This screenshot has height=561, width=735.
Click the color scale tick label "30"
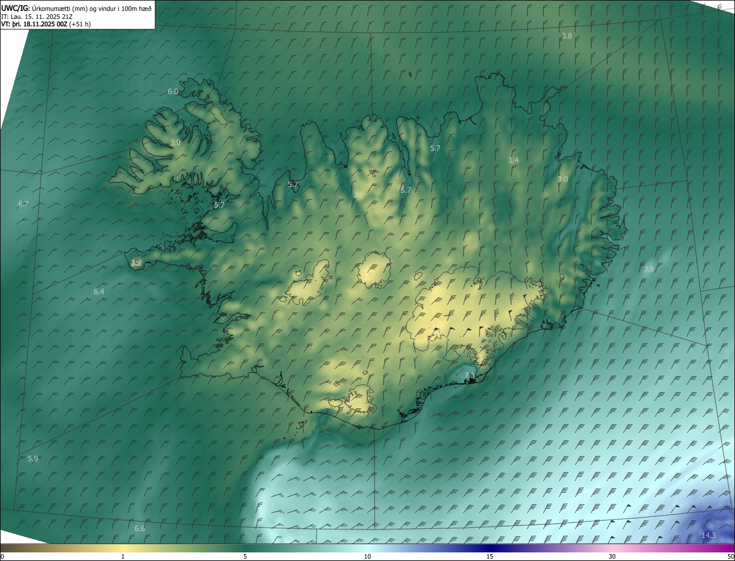(x=612, y=556)
